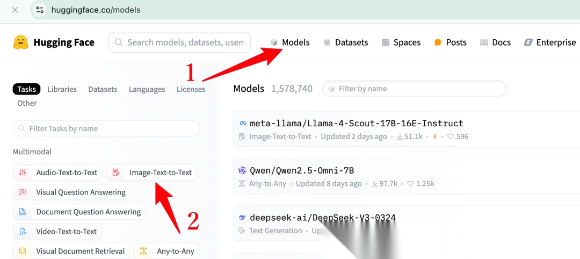Click the search magnifier icon in header

(118, 42)
